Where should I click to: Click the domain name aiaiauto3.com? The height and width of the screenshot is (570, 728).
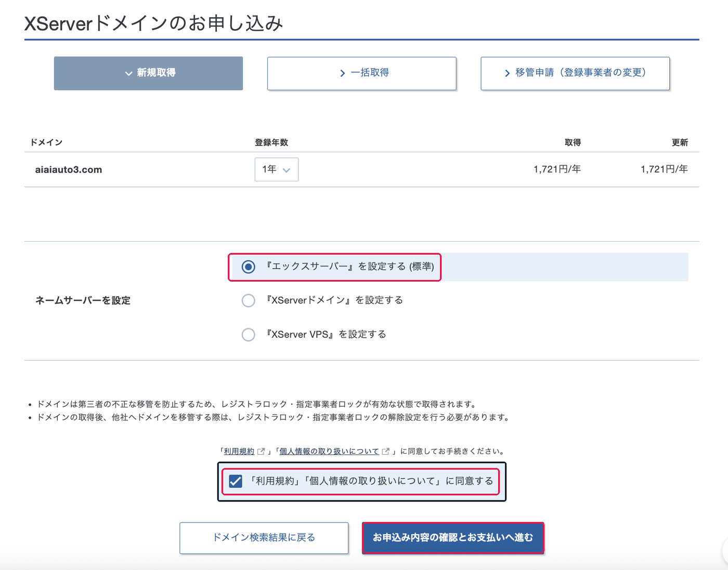click(69, 169)
